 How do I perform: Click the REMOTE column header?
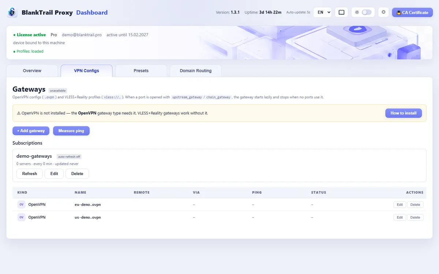142,193
